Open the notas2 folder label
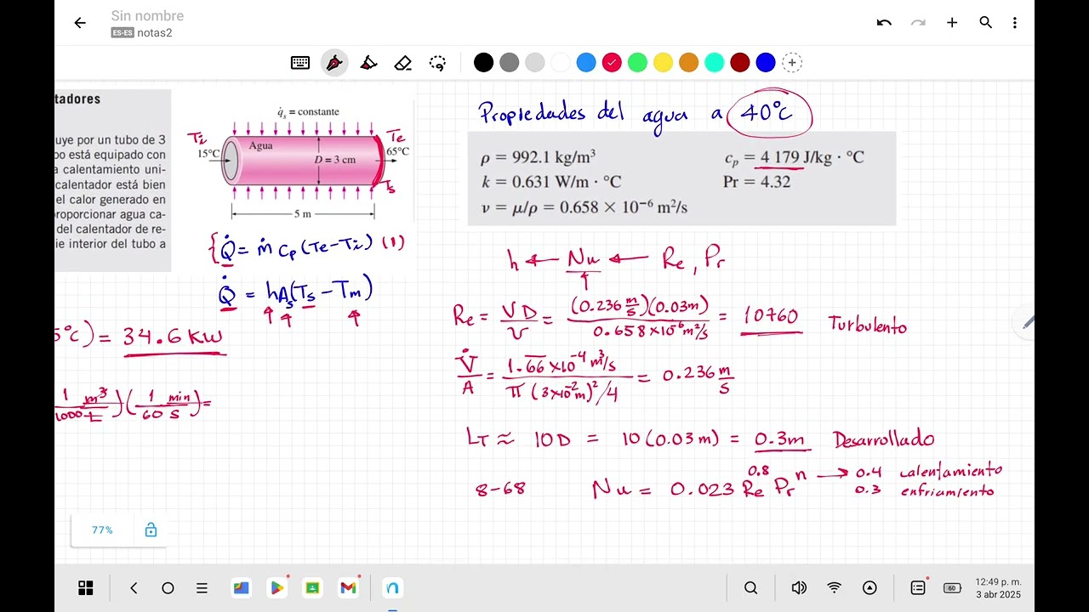1089x612 pixels. click(x=155, y=33)
